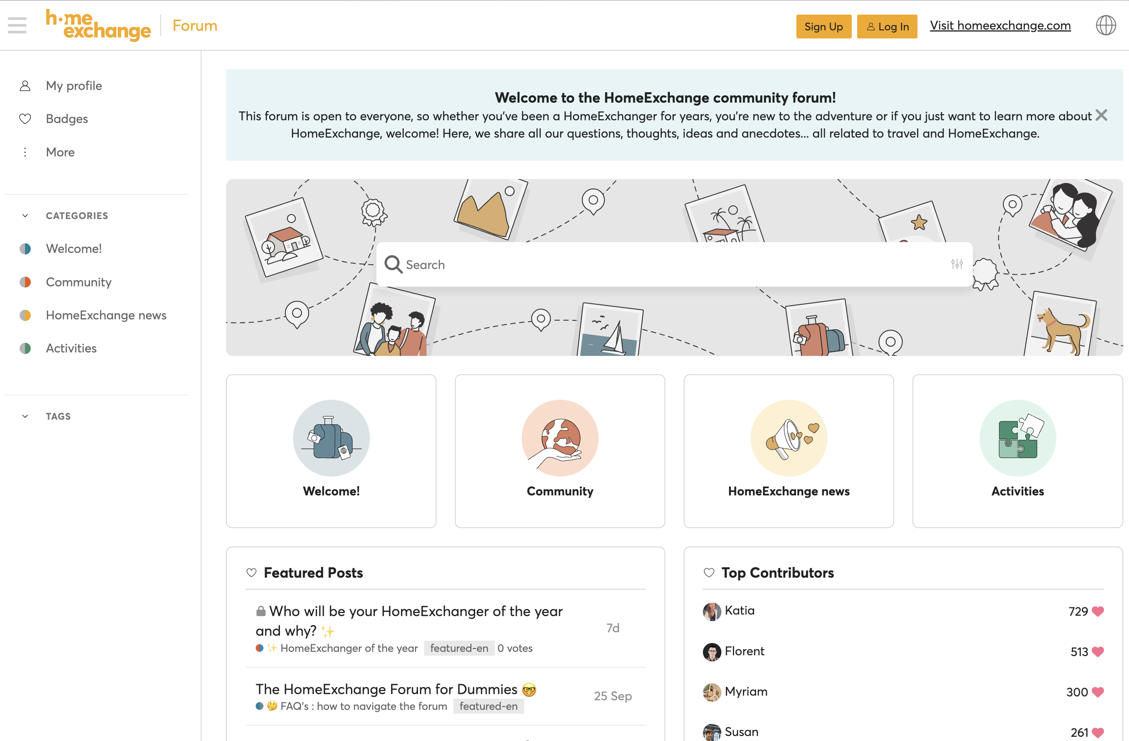Click the dismiss welcome banner X button

1102,115
